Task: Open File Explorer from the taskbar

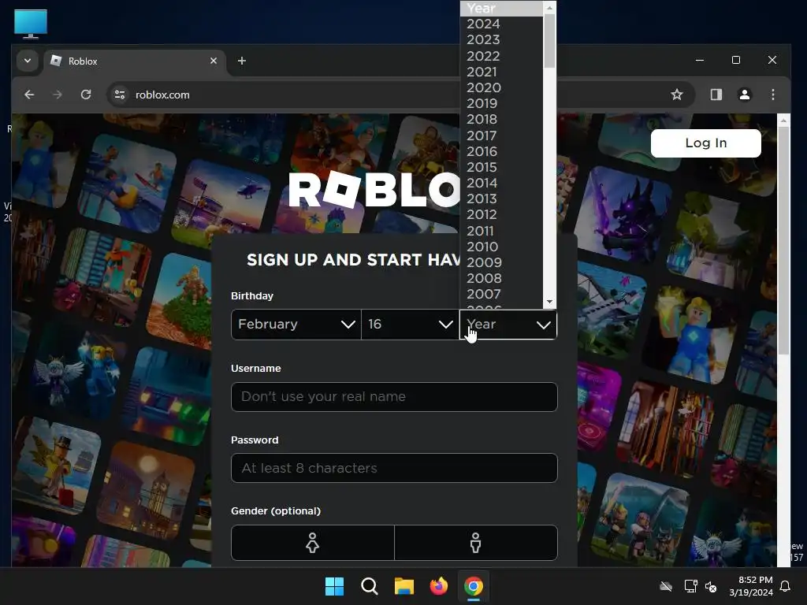Action: coord(404,586)
